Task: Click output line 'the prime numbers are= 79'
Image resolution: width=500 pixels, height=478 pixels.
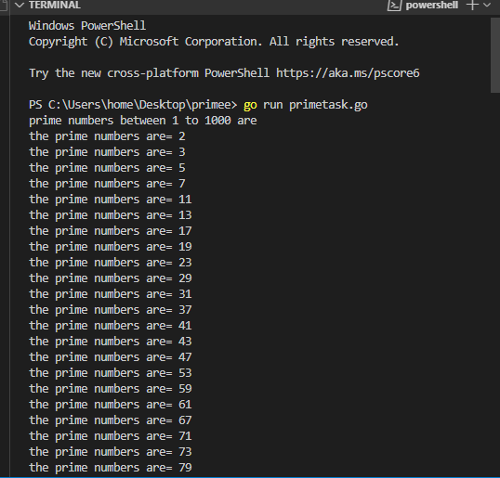Action: tap(111, 468)
